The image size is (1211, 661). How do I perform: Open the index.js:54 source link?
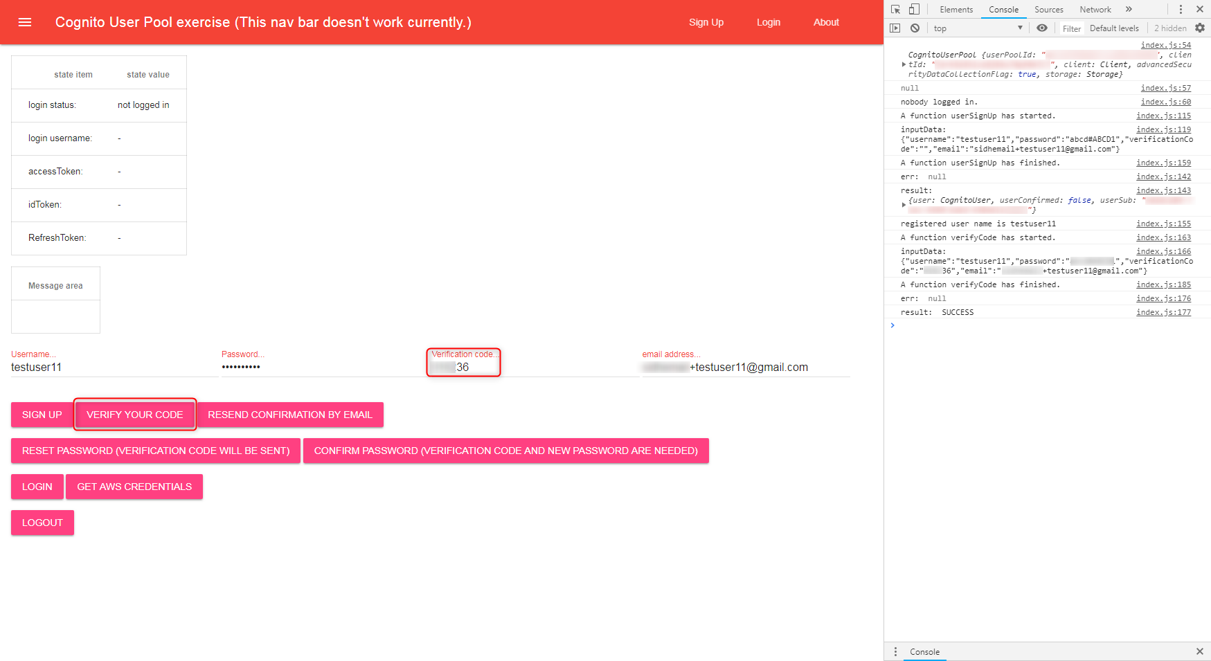coord(1166,44)
